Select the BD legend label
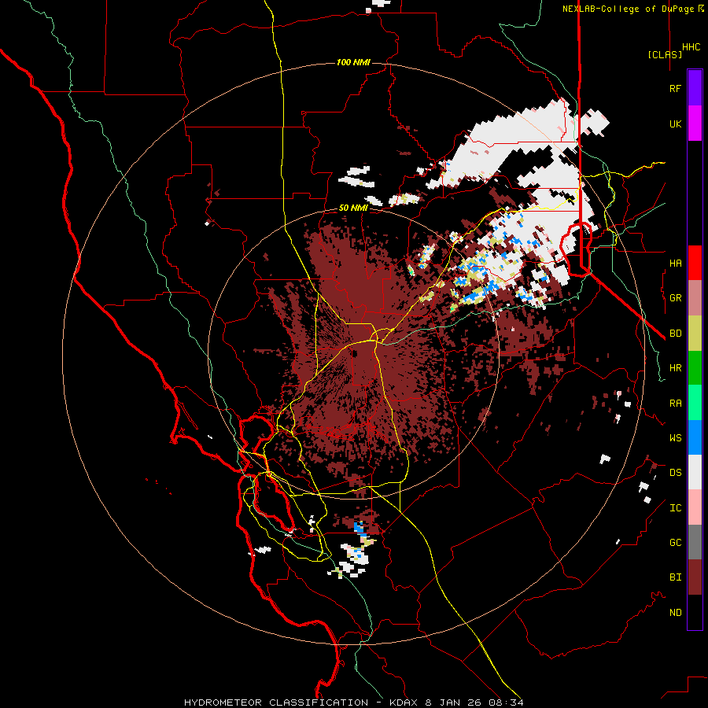The height and width of the screenshot is (708, 708). (x=675, y=334)
